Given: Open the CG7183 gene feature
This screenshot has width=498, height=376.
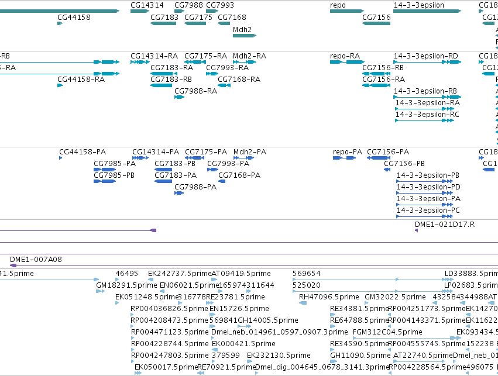Looking at the screenshot, I should pos(163,23).
